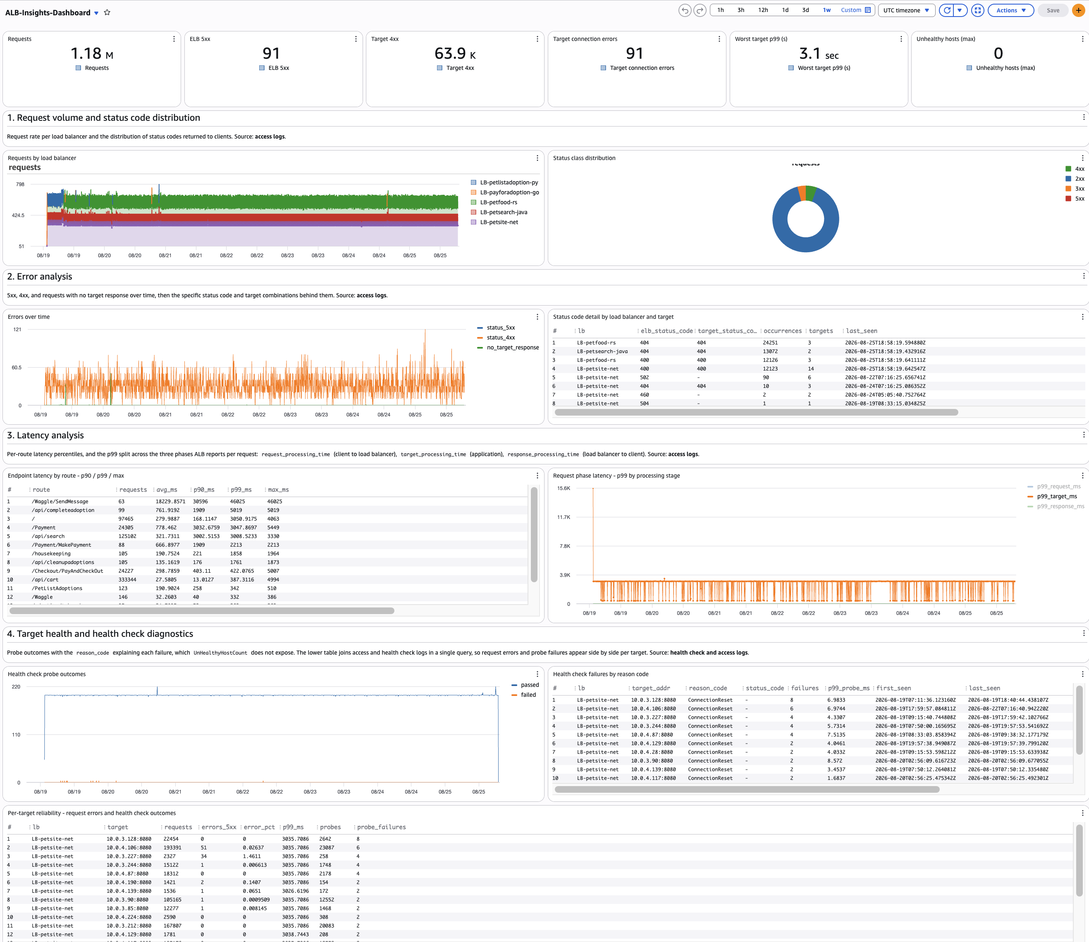Screen dimensions: 1089x942
Task: Click the 10.0.3.128:8080 target_addr cell in failures table
Action: [653, 700]
